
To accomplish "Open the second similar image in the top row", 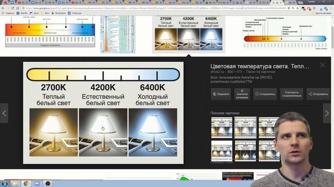I will pyautogui.click(x=245, y=127).
